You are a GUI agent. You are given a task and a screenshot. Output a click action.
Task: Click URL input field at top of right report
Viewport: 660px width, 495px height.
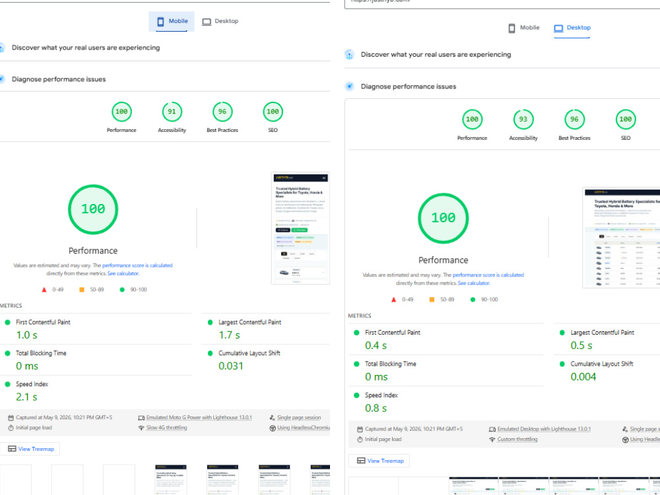[x=502, y=3]
